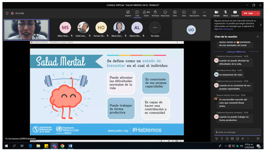Click the Loop component icon

[x=243, y=138]
